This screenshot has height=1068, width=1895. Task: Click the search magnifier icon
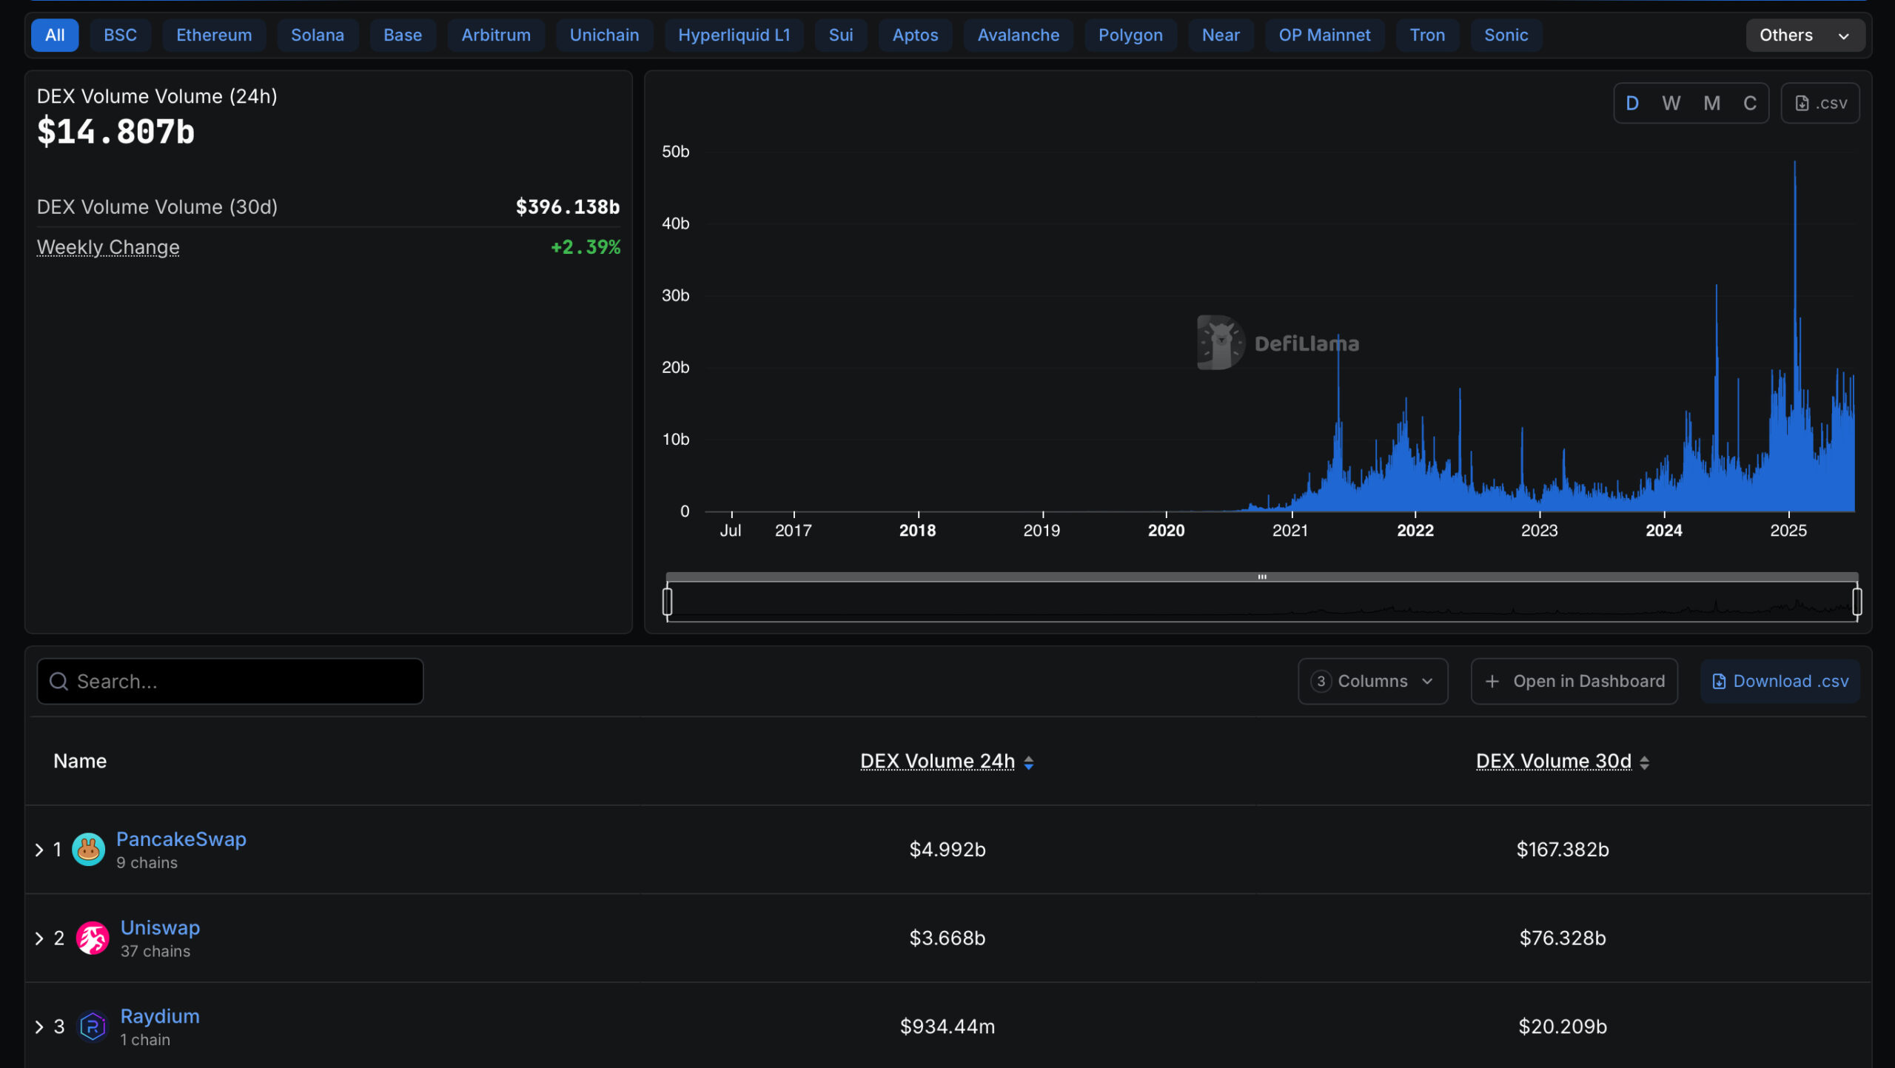click(59, 681)
